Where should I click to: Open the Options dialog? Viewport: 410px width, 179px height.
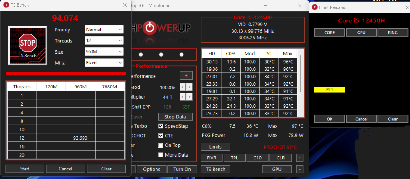click(151, 169)
